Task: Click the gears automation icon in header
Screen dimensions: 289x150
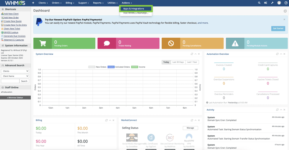Action: (266, 3)
